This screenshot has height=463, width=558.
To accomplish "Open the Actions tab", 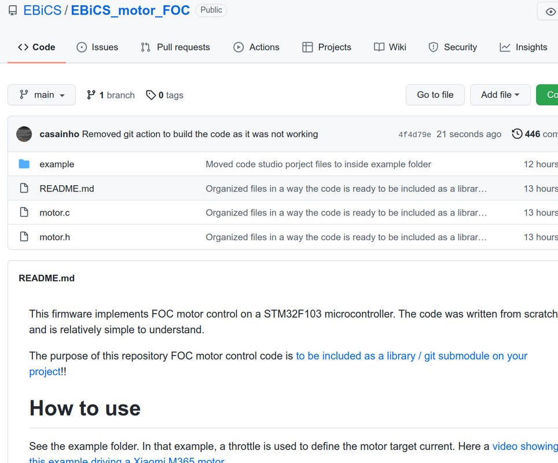I will 256,47.
